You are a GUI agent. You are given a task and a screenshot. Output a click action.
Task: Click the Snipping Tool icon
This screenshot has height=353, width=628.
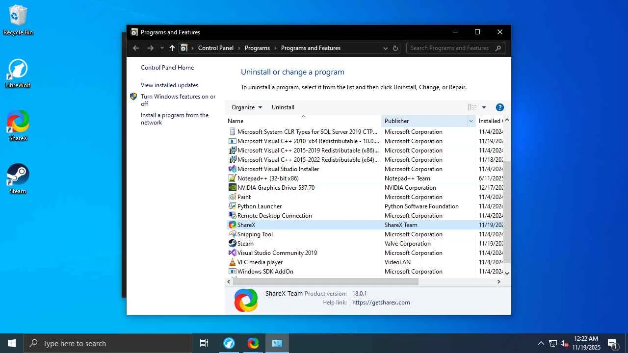(233, 234)
